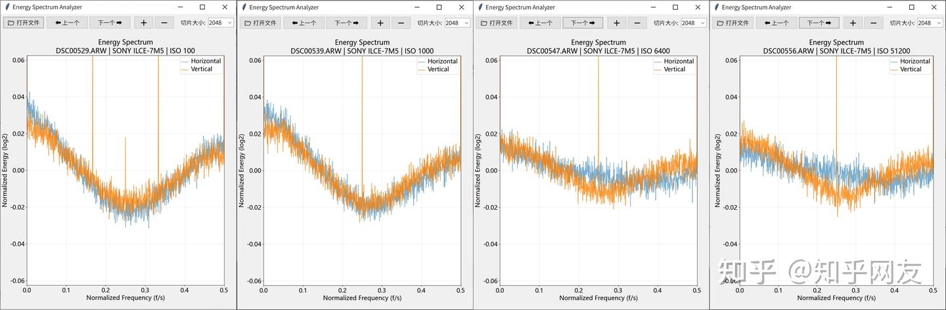Maximize the ISO 100 analyzer window

[x=202, y=7]
